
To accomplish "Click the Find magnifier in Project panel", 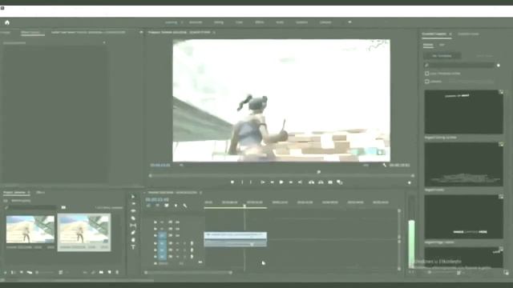I will tap(93, 272).
